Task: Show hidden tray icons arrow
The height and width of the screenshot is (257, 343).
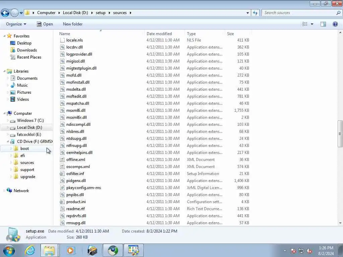Action: click(285, 251)
